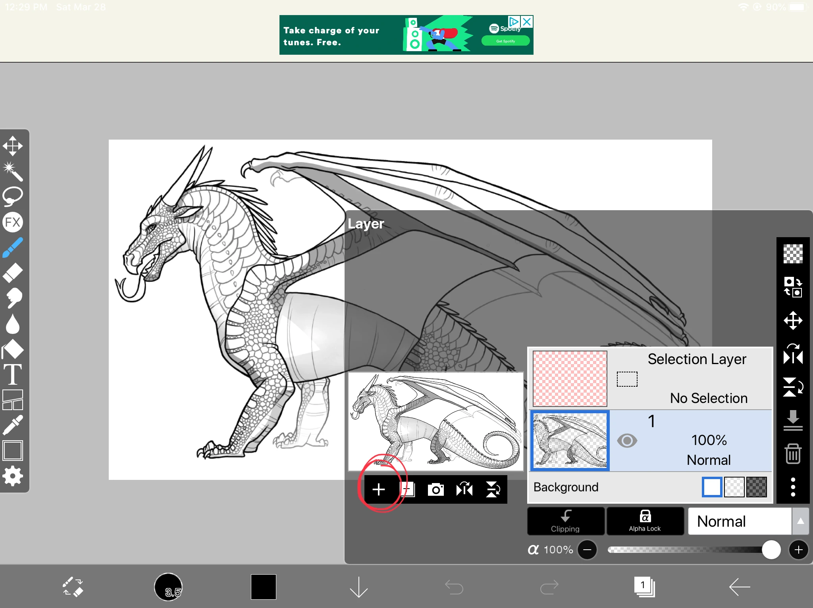
Task: Open the FX filter tool
Action: point(13,222)
